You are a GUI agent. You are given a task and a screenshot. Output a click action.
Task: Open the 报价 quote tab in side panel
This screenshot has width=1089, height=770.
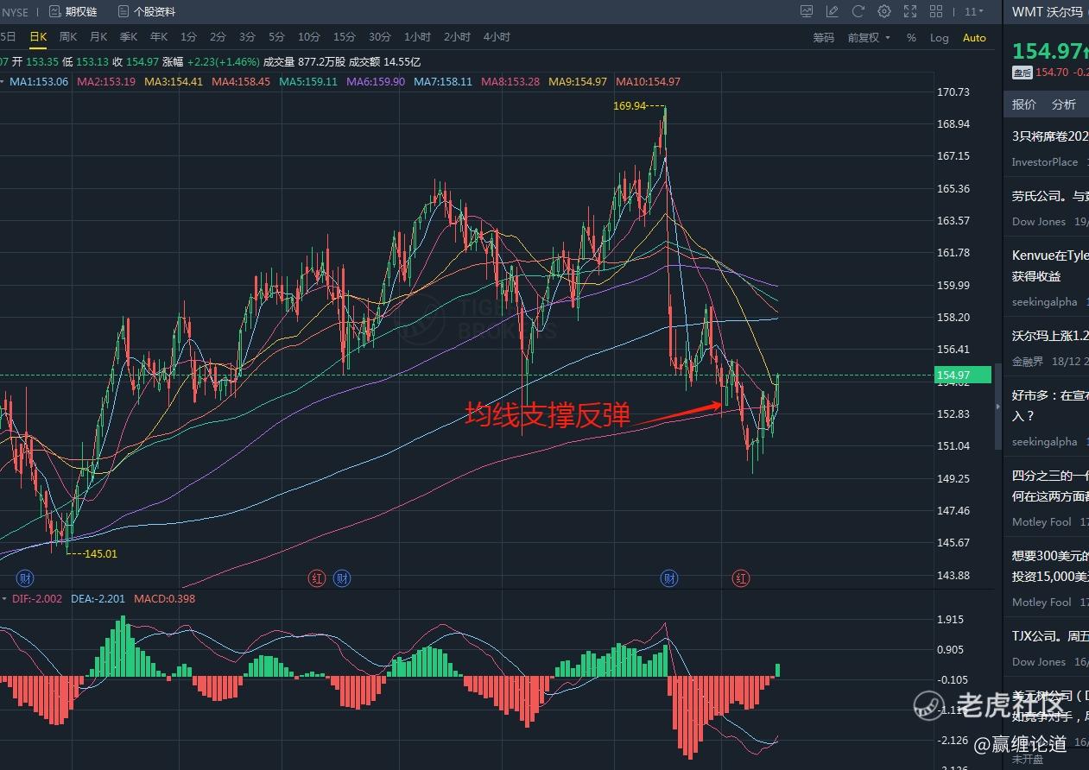(x=1024, y=104)
